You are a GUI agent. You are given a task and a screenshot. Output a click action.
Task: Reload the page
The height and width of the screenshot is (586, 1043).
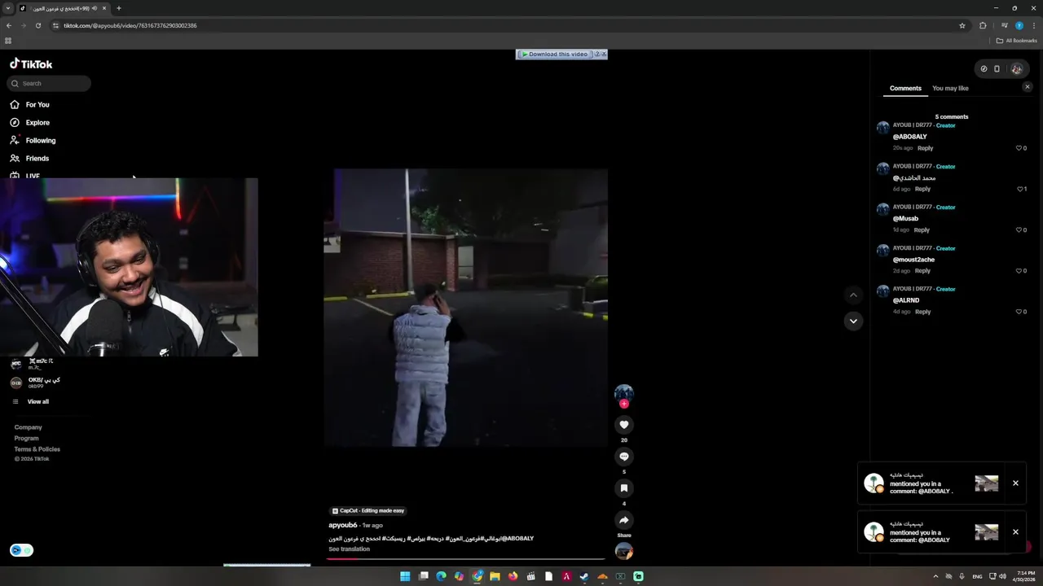(37, 25)
